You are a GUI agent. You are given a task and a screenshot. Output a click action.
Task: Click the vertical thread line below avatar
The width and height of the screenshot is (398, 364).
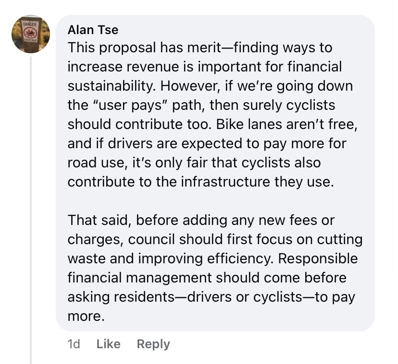point(31,210)
